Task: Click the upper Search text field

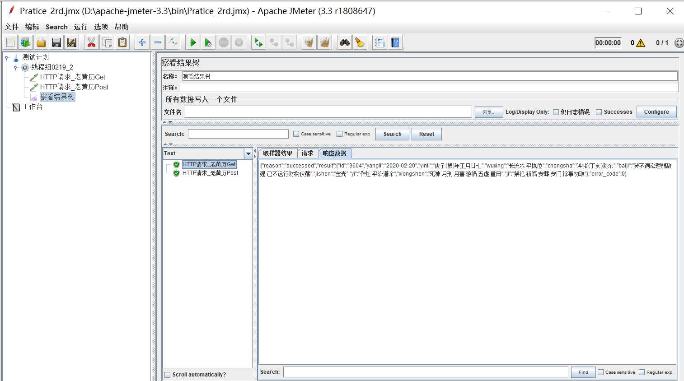Action: (238, 134)
